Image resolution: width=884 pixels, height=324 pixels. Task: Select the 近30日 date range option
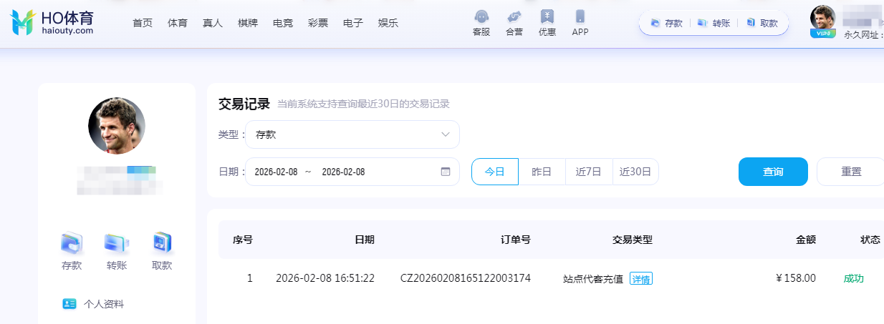pos(635,172)
